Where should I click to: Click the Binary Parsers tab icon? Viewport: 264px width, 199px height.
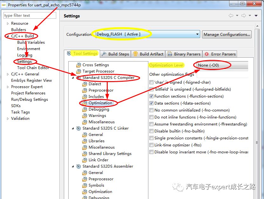pos(170,54)
